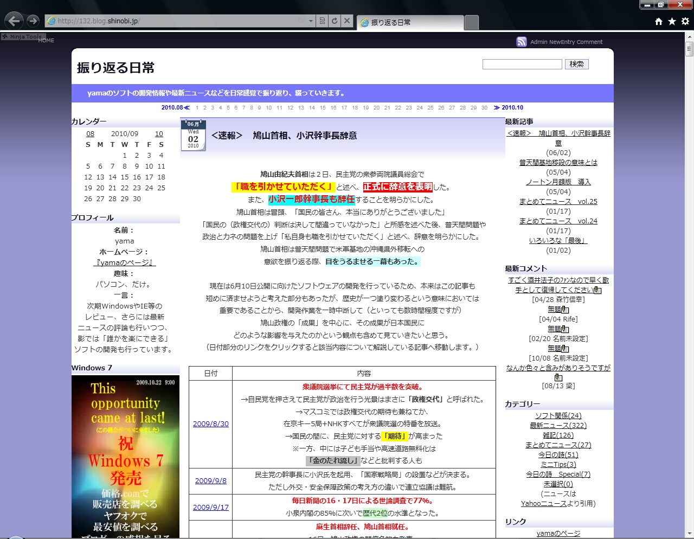Open the table date link 2009/9/17
This screenshot has width=694, height=539.
click(211, 507)
